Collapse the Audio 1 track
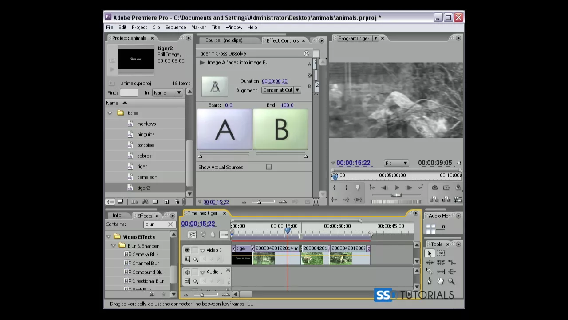Screen dimensions: 568x320 202,272
